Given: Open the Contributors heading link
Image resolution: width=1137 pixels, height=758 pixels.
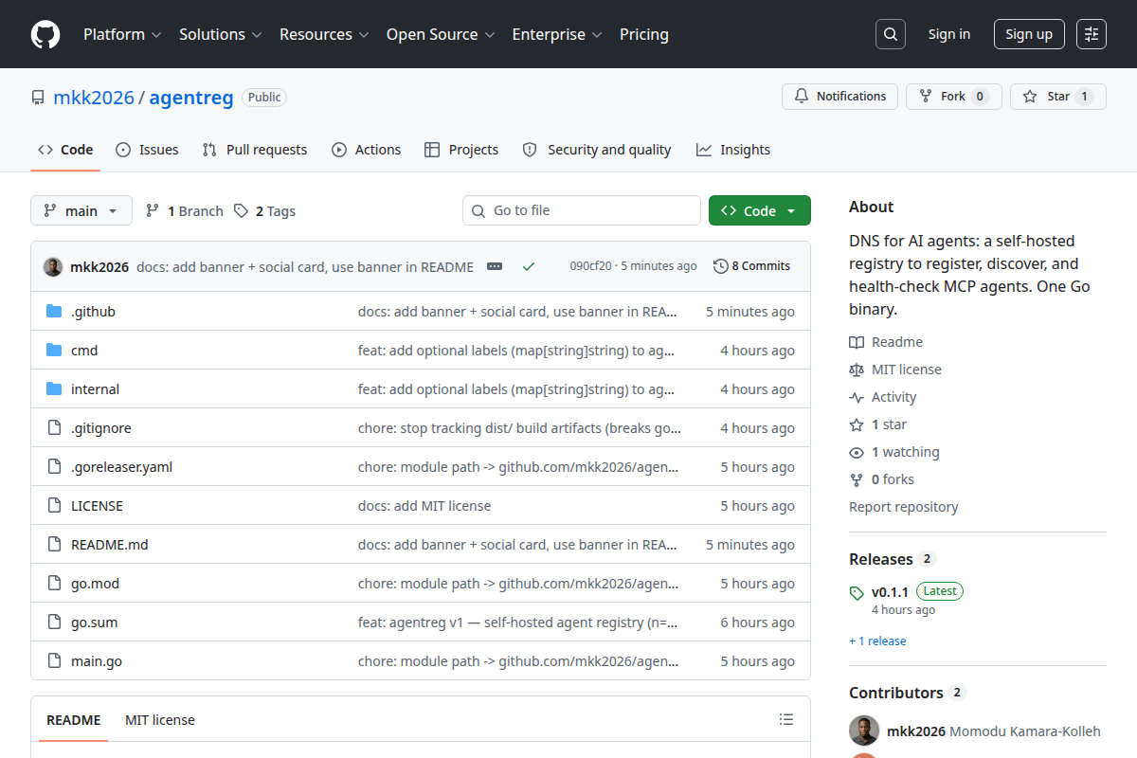Looking at the screenshot, I should pyautogui.click(x=908, y=693).
